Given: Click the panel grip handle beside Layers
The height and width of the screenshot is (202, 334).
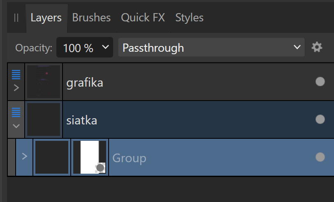Looking at the screenshot, I should click(x=16, y=18).
